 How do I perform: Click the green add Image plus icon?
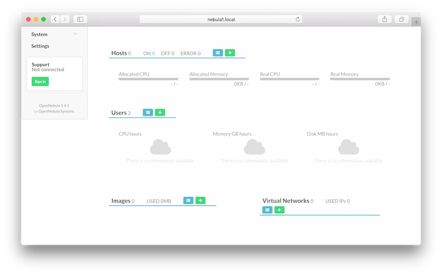pyautogui.click(x=201, y=200)
